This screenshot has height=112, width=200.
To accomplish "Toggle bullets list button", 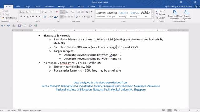I will (62, 12).
